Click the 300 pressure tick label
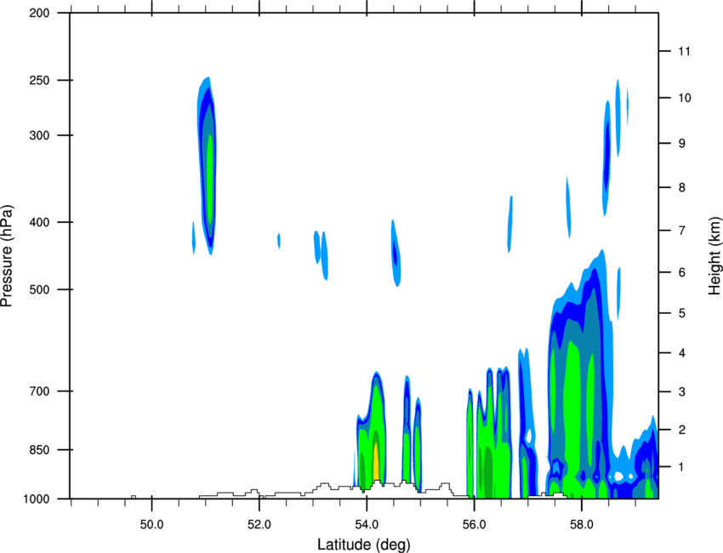 (39, 135)
